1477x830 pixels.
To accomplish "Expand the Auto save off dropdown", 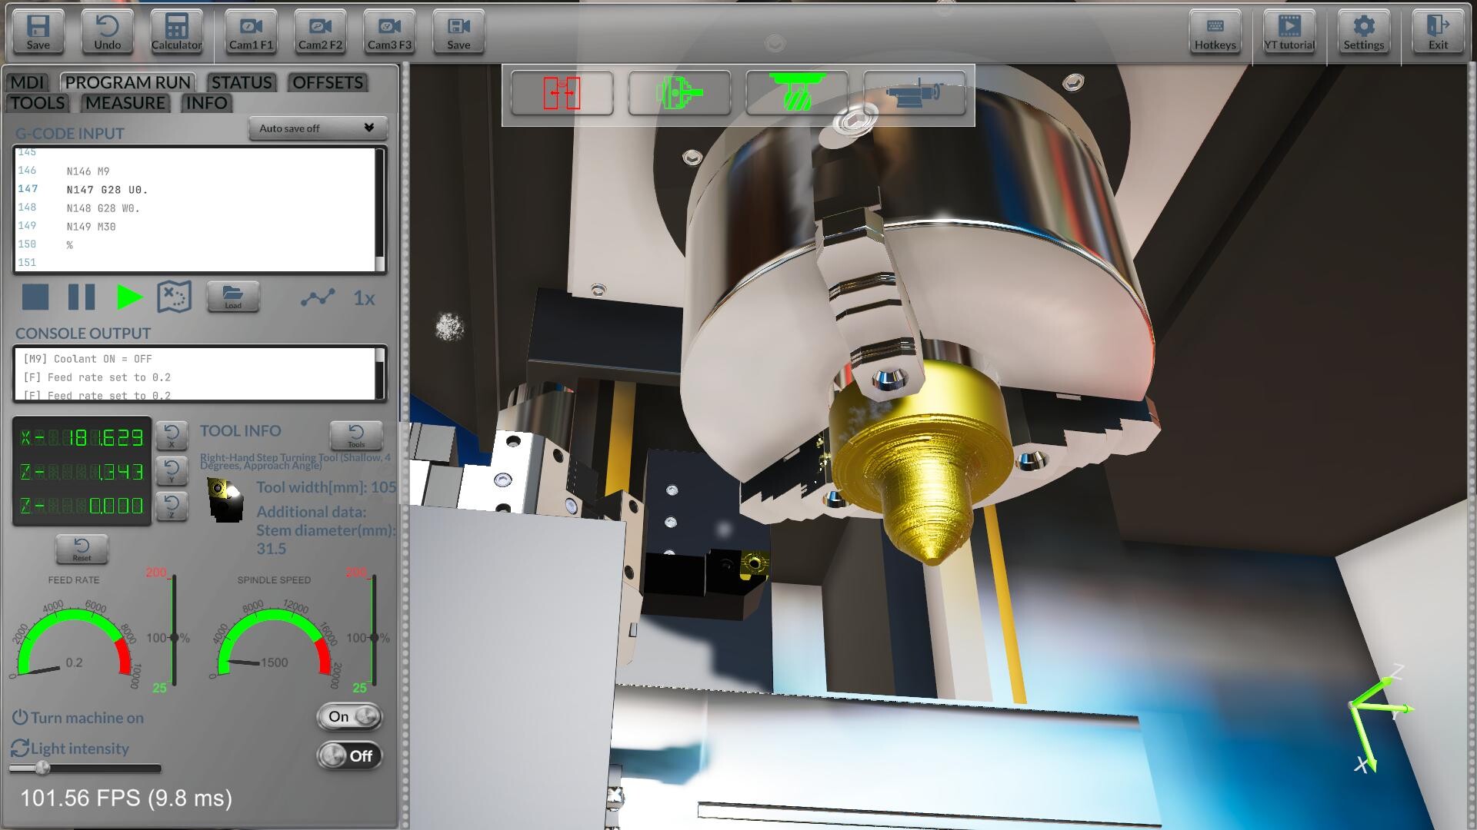I will click(x=318, y=128).
